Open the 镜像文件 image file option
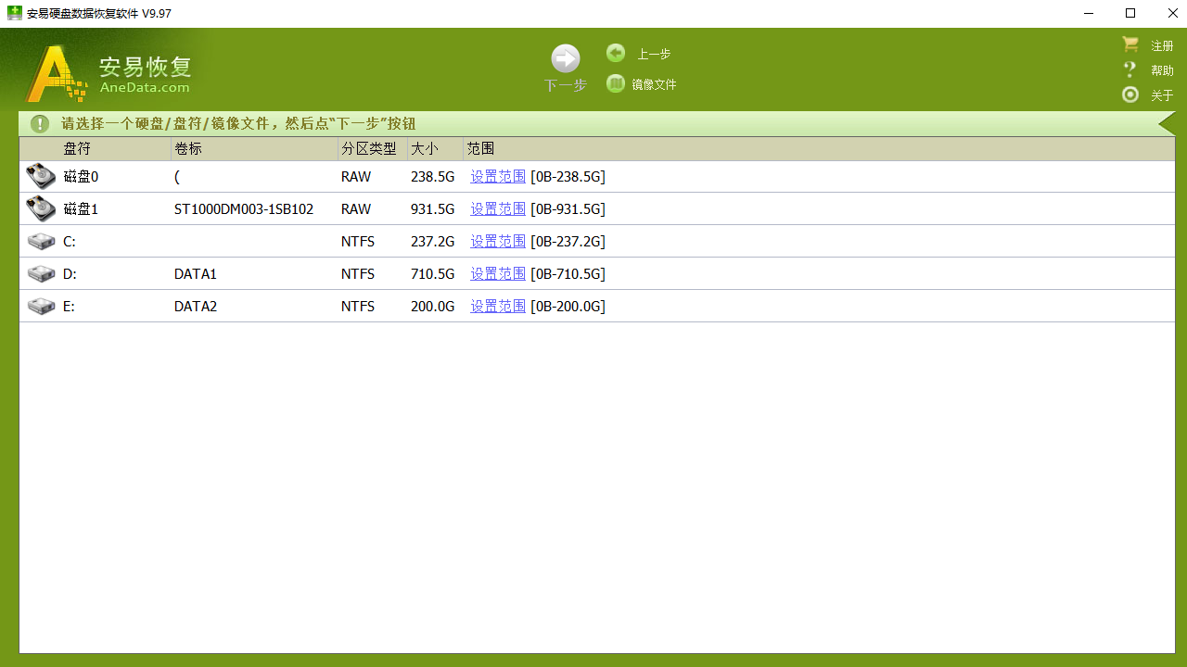 [x=615, y=83]
